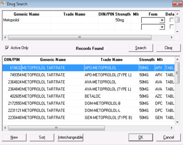Click the criteria grid horizontal scrollbar thumb
The image size is (183, 145).
coord(80,37)
